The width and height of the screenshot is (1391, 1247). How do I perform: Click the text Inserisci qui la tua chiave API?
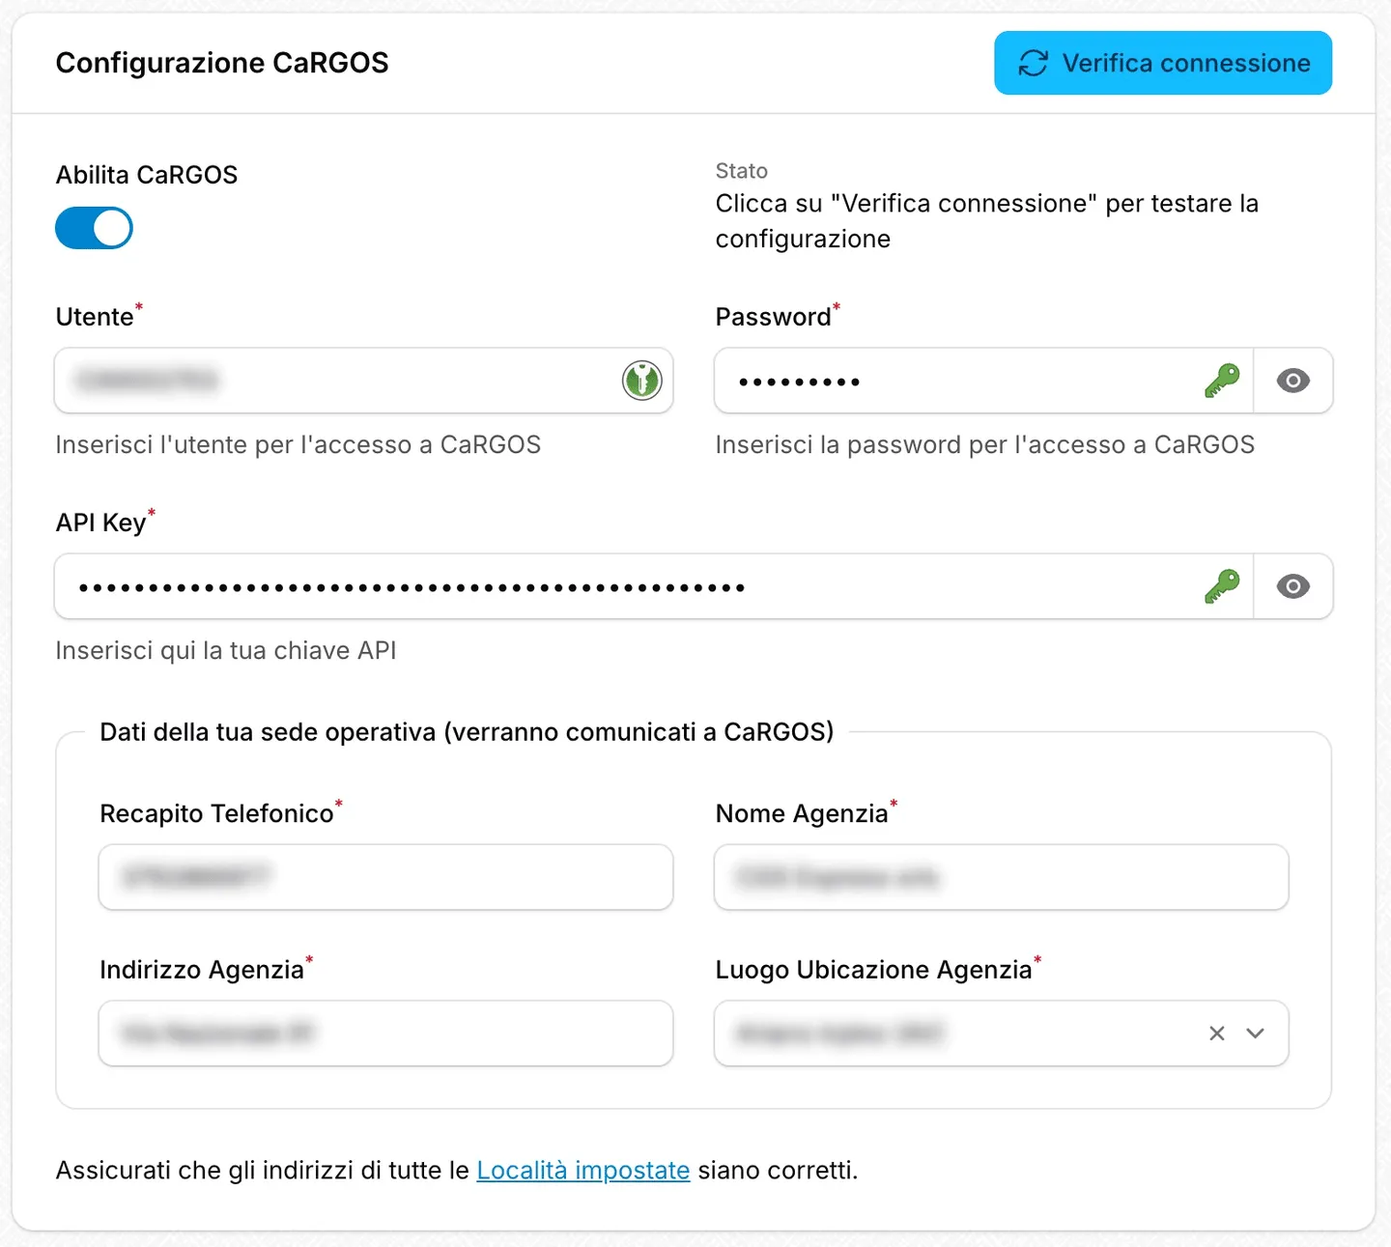click(226, 651)
